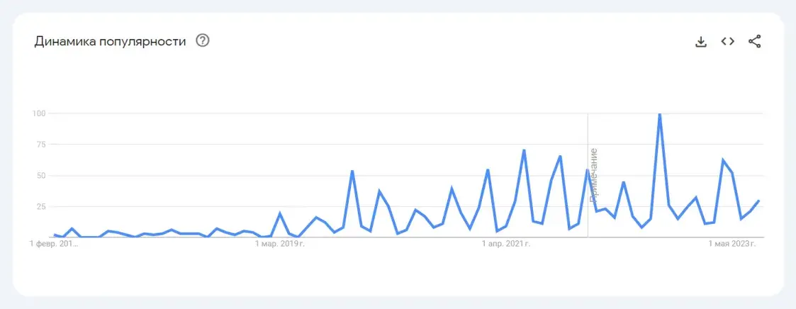The image size is (796, 309).
Task: Select the small peak near 1 мар. 2019 г.
Action: pyautogui.click(x=280, y=213)
